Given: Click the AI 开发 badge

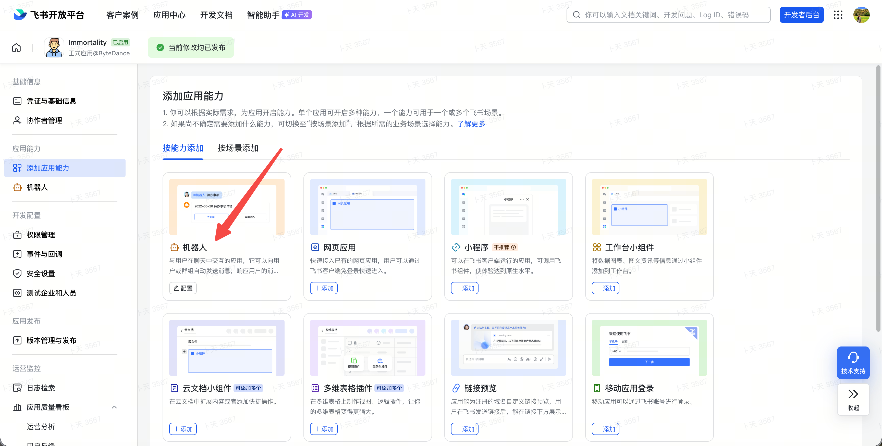Looking at the screenshot, I should [x=297, y=15].
